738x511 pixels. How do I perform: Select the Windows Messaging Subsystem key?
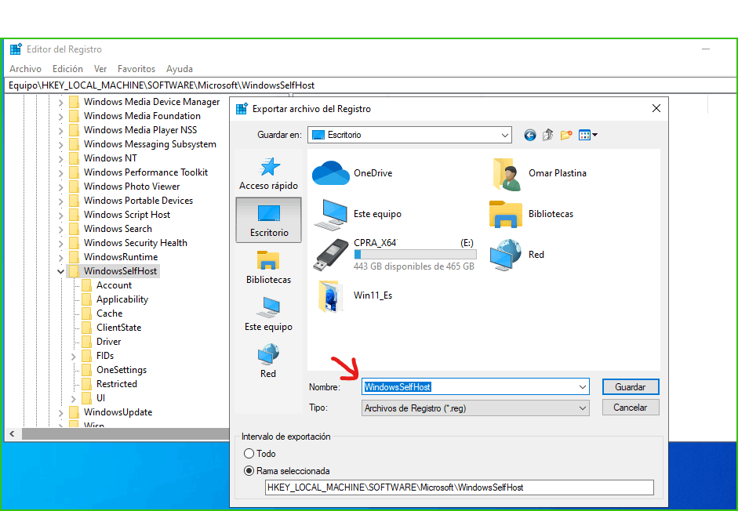(x=150, y=144)
